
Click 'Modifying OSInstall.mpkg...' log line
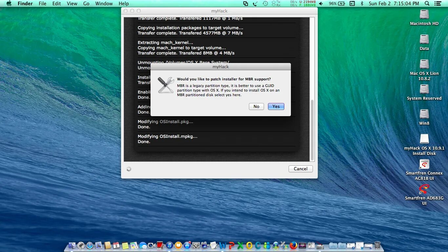[168, 136]
